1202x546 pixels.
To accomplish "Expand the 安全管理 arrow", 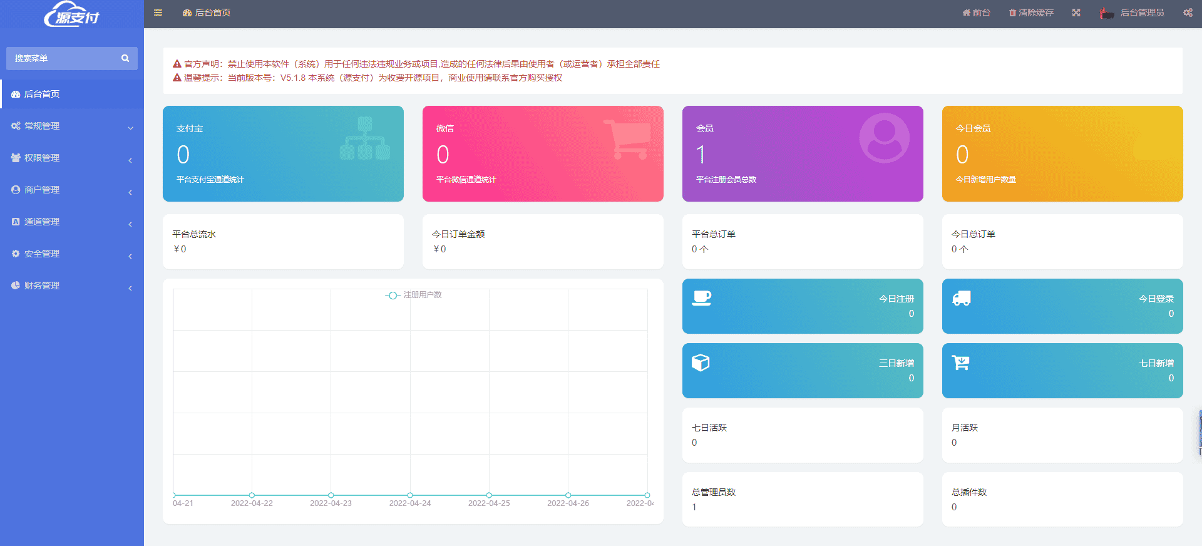I will click(130, 256).
